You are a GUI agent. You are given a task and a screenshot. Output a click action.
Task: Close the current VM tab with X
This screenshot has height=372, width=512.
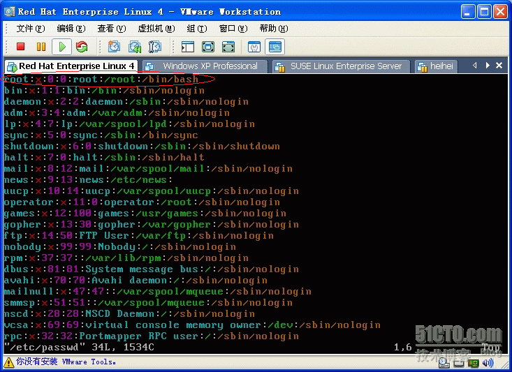click(x=499, y=66)
